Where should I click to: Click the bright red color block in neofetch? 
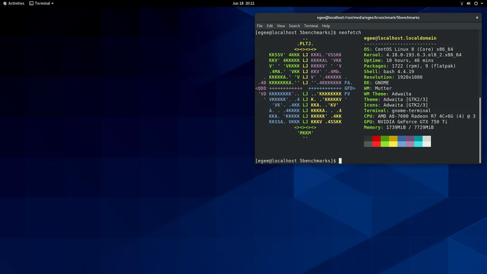click(377, 144)
